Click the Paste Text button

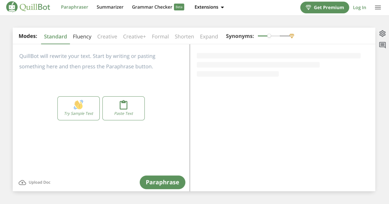(124, 108)
